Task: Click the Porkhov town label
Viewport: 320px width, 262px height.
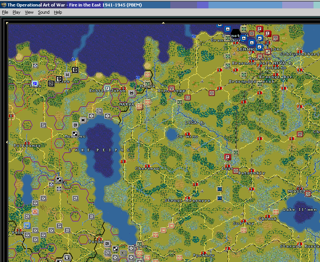Action: pyautogui.click(x=204, y=255)
